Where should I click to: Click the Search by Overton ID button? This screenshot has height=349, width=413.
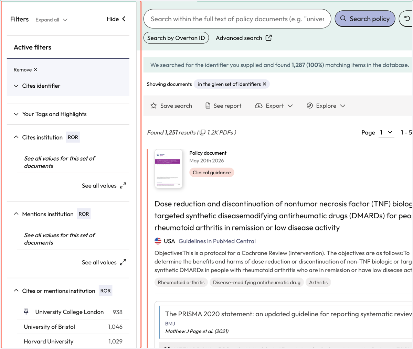(176, 38)
